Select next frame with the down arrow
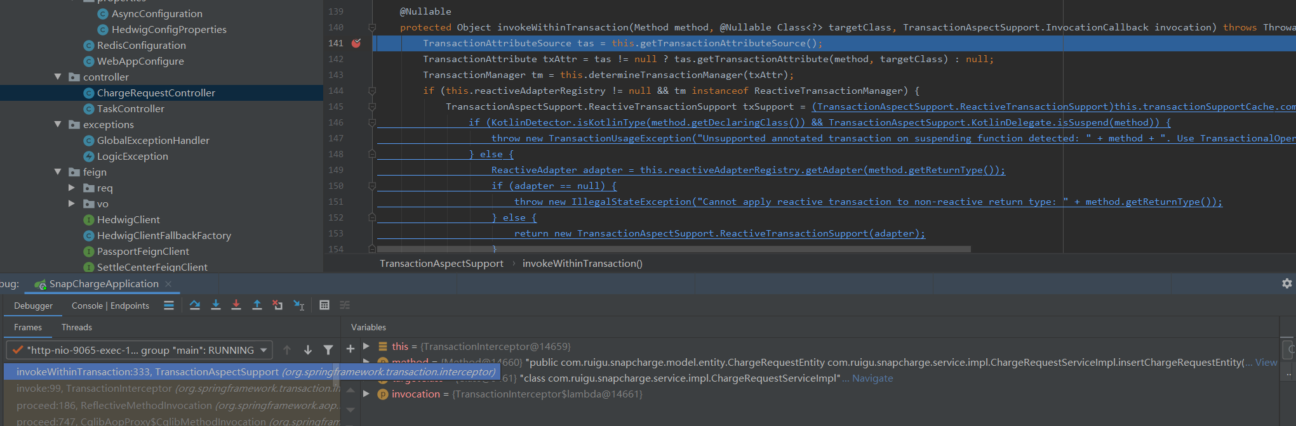 [x=308, y=350]
